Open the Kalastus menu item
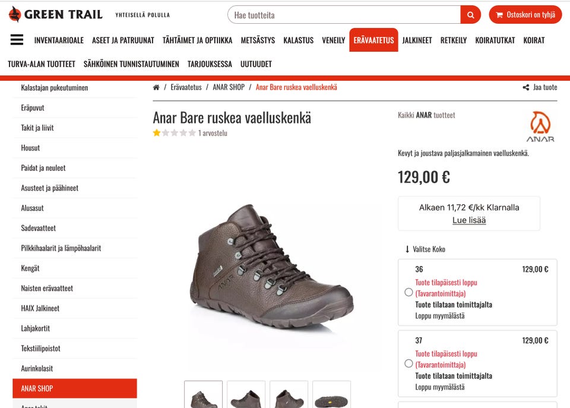 click(x=299, y=40)
